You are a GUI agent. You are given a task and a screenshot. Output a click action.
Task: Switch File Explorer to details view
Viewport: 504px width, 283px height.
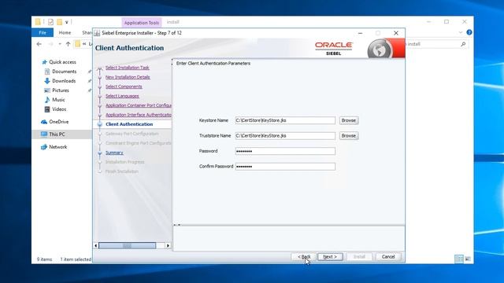click(458, 259)
